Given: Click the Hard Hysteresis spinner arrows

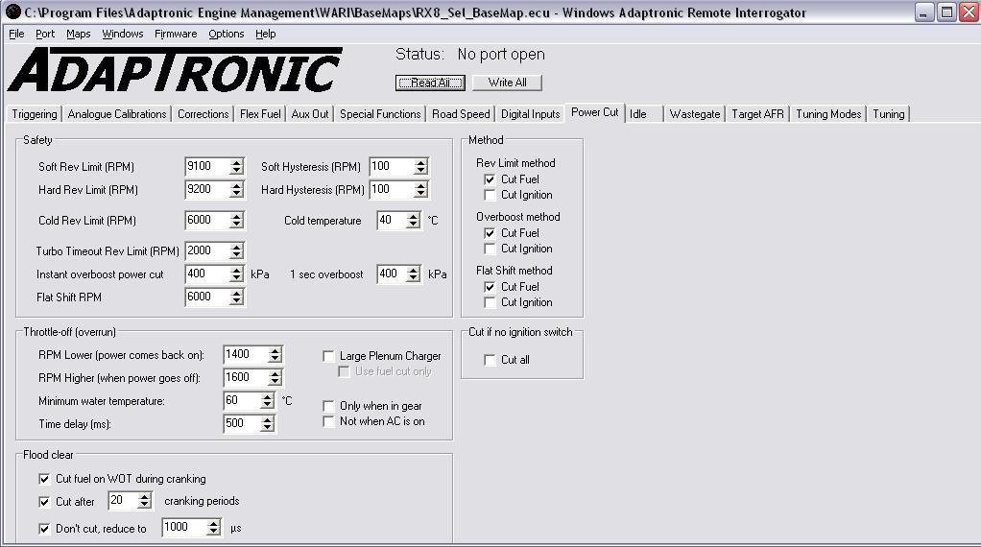Looking at the screenshot, I should click(x=420, y=189).
